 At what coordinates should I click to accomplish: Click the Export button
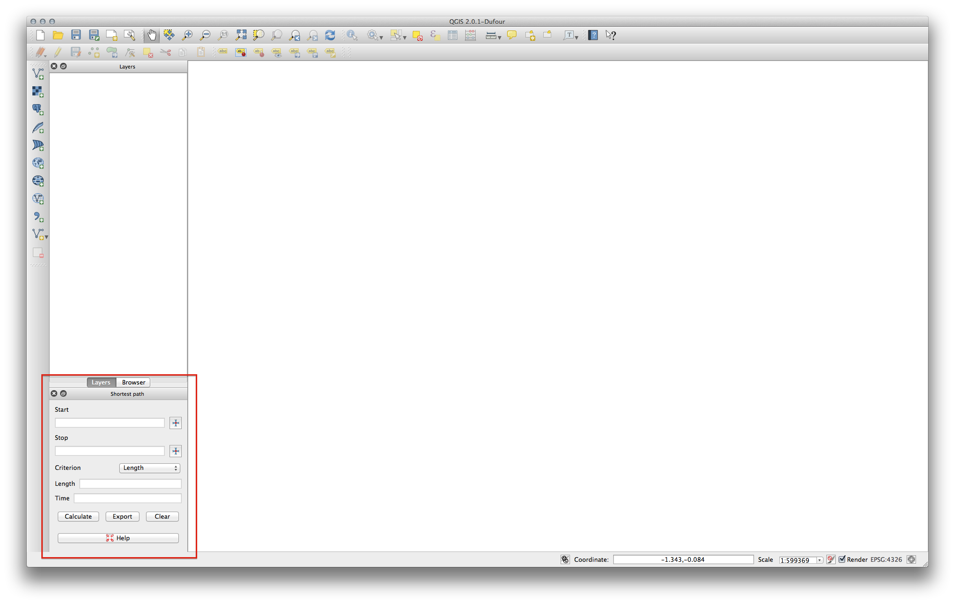(122, 516)
